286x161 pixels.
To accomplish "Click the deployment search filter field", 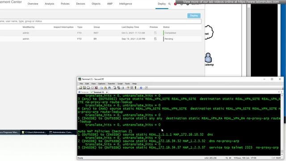I will pyautogui.click(x=101, y=21).
